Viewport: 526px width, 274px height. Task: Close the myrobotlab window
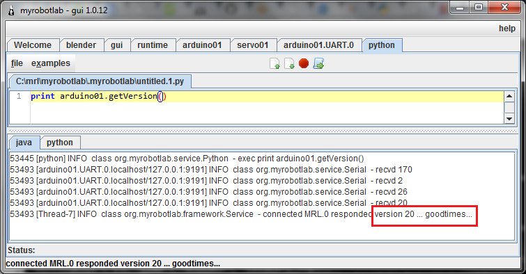click(504, 8)
